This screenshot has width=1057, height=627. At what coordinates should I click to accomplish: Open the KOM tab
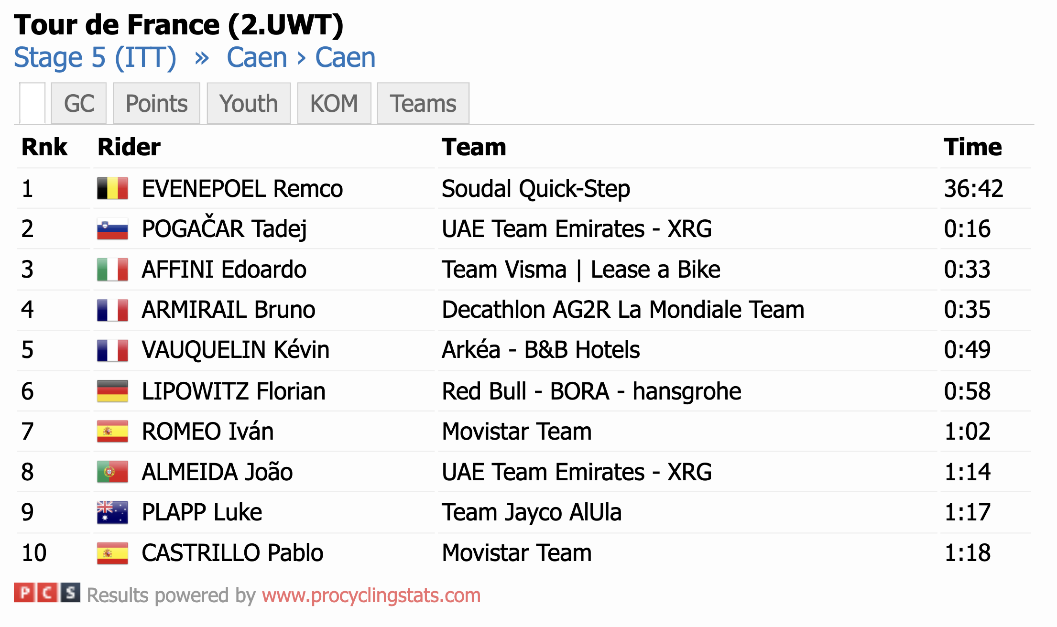(x=334, y=103)
